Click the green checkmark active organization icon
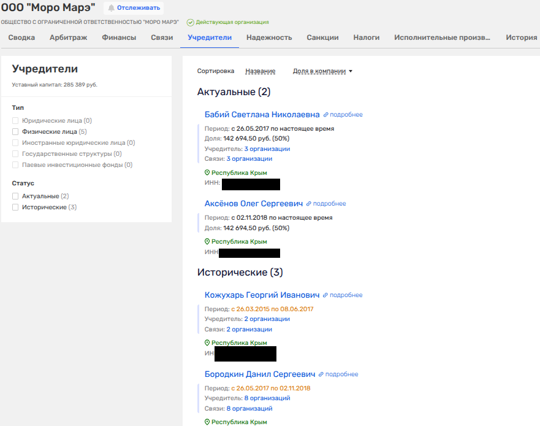Viewport: 540px width, 426px height. pyautogui.click(x=190, y=22)
